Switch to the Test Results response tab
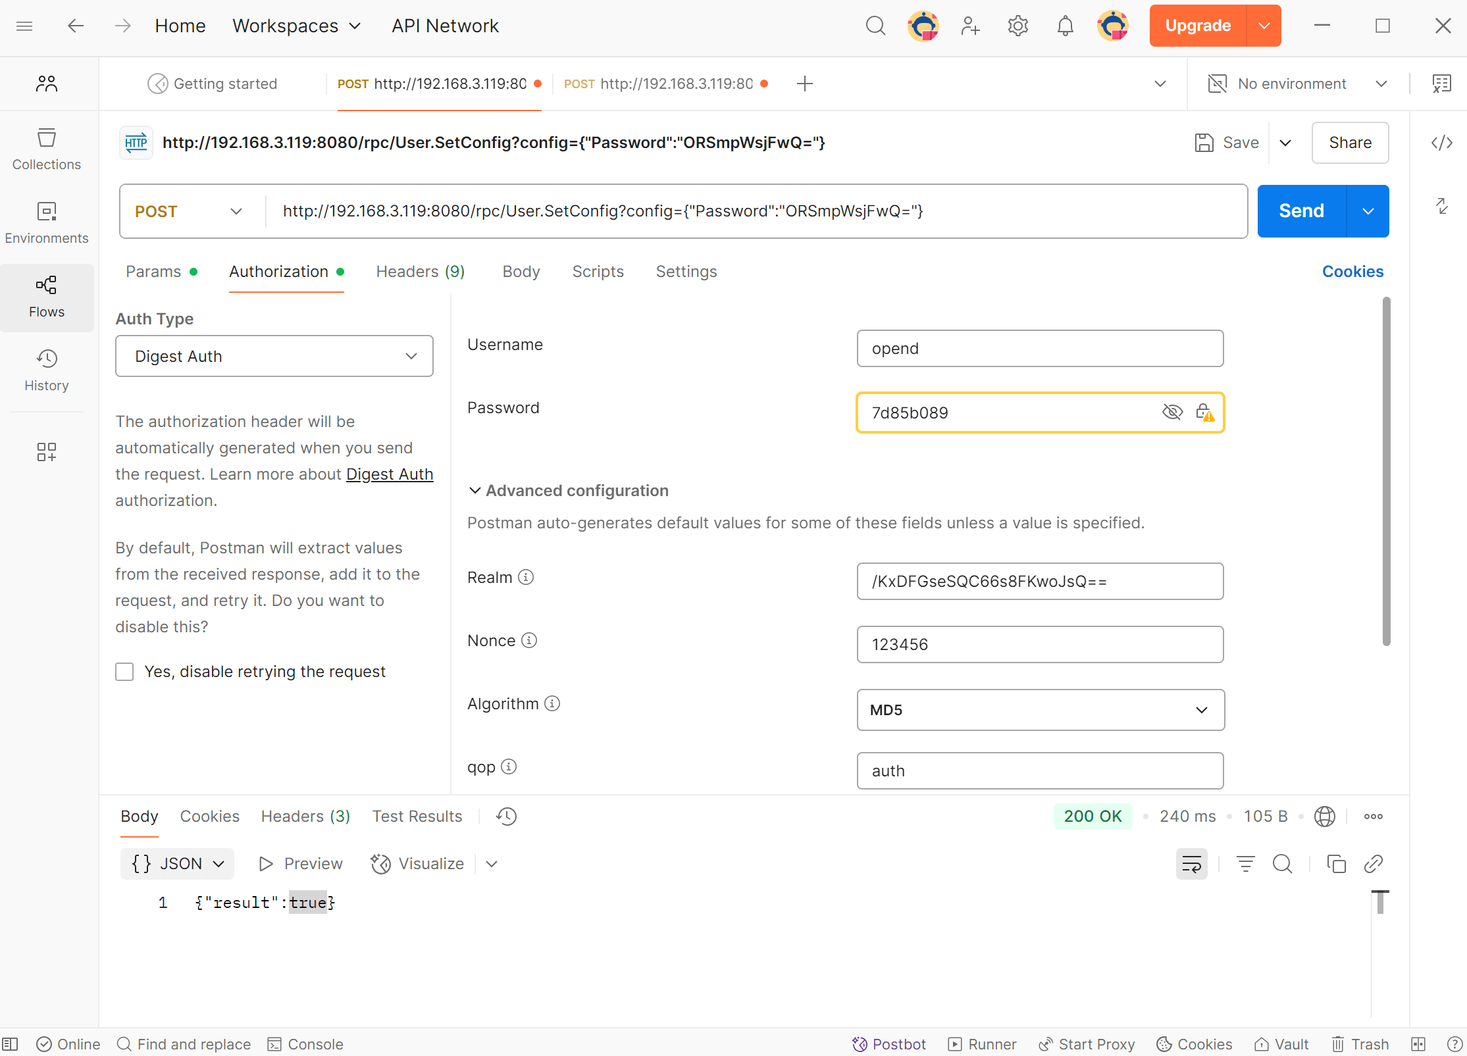Viewport: 1467px width, 1056px height. (x=417, y=817)
